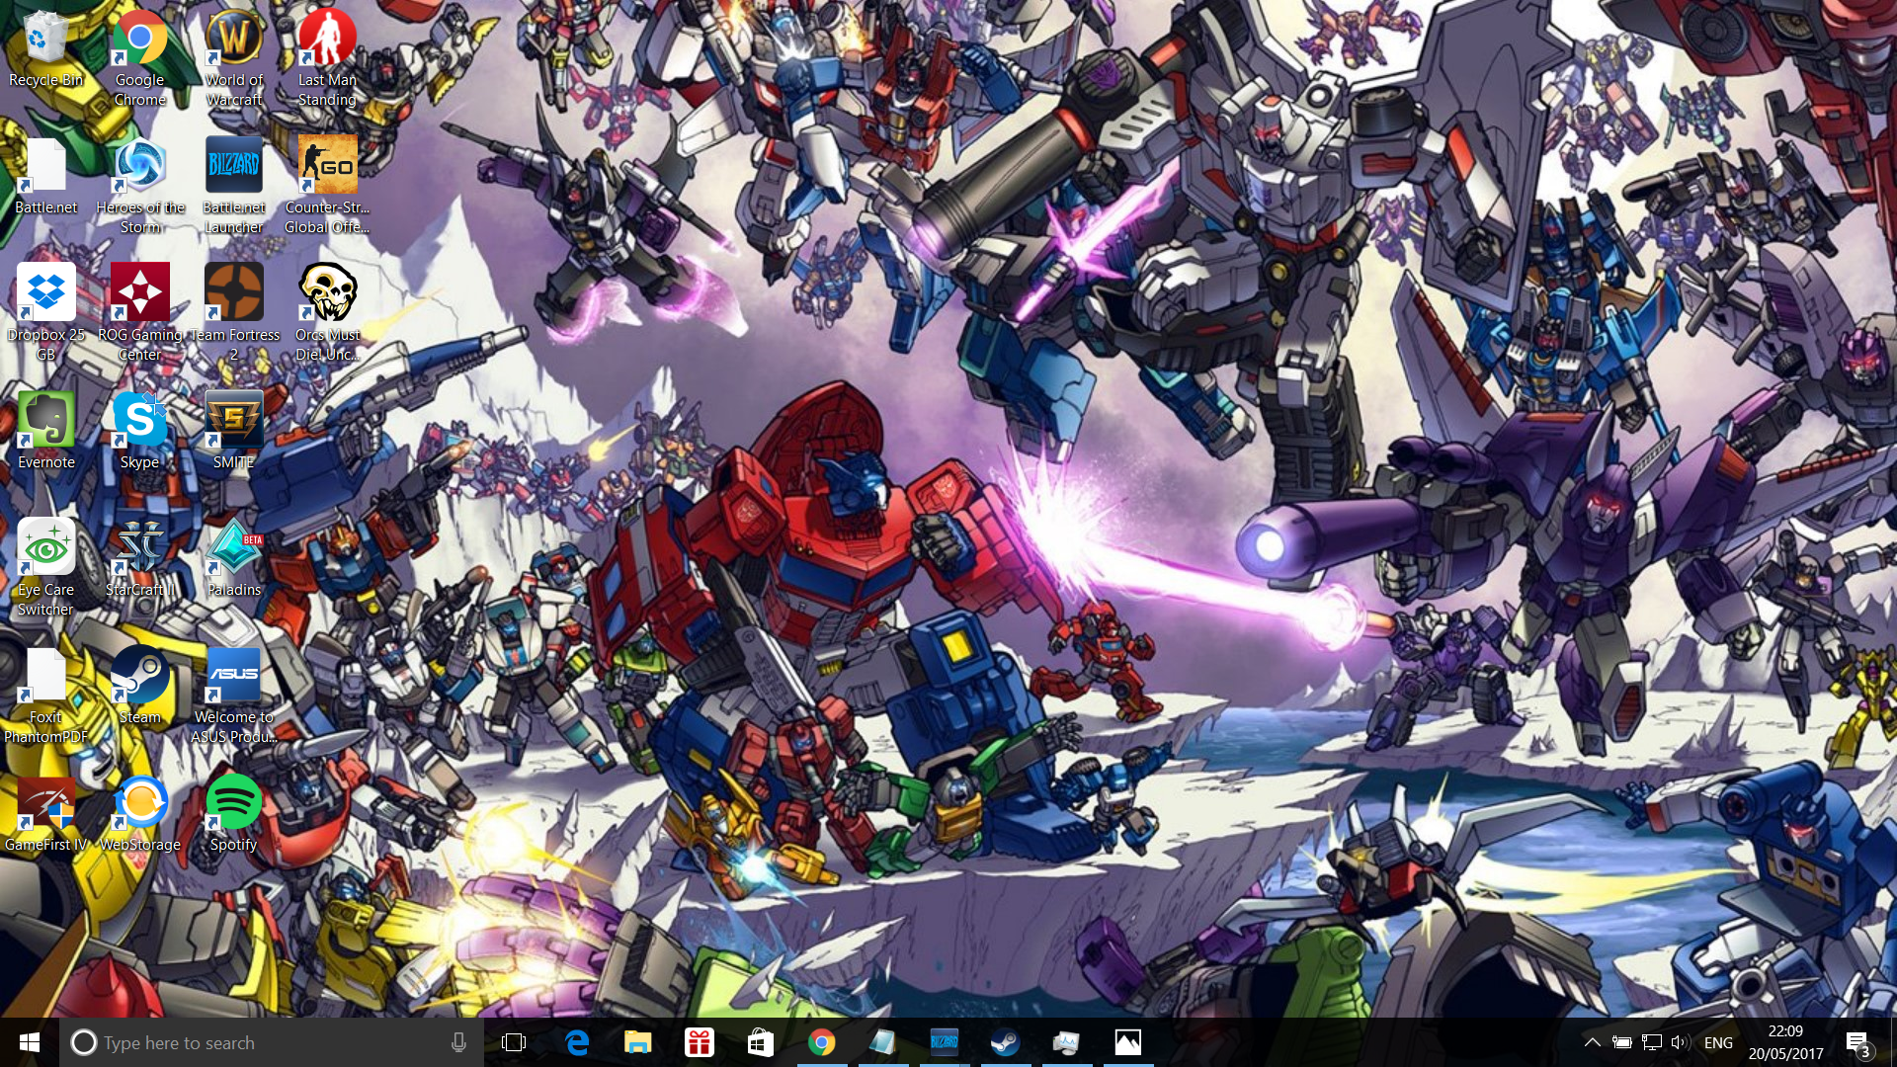Launch StarCraft II
This screenshot has height=1067, width=1897.
coord(138,548)
